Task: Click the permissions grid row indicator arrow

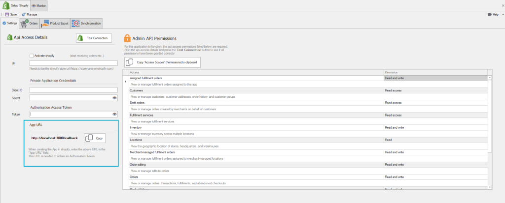Action: (126, 82)
